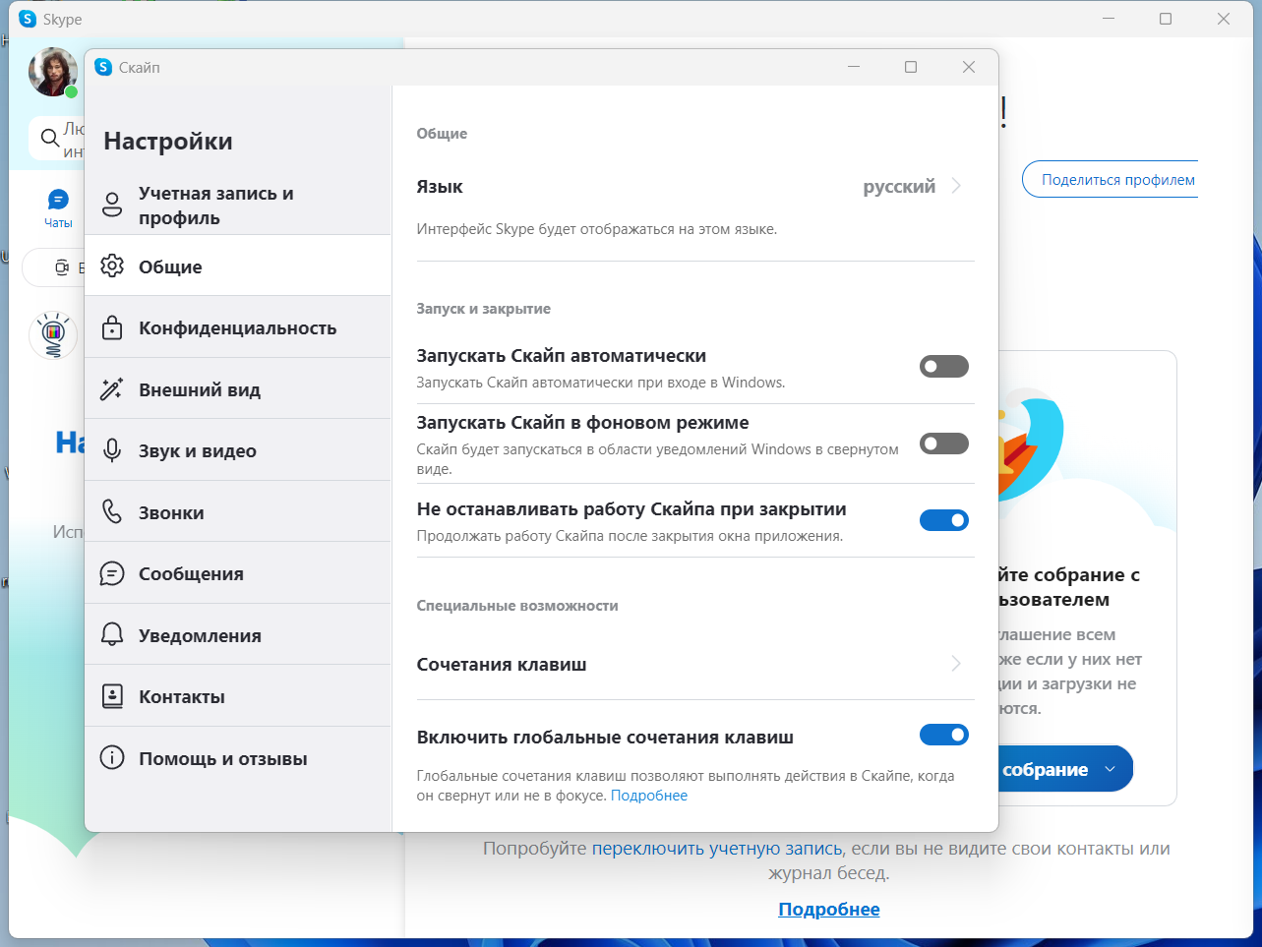Go to Конфиденциальность settings

tap(238, 327)
